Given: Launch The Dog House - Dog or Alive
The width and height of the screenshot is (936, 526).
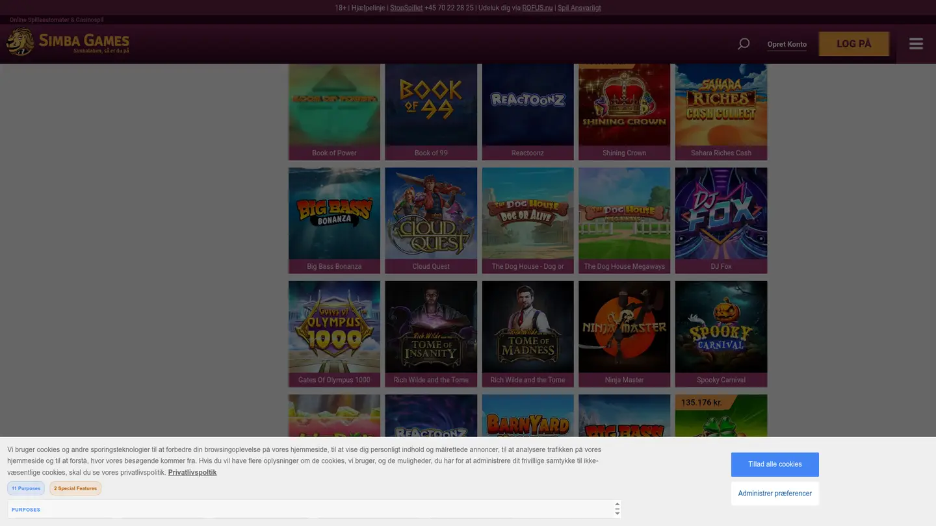Looking at the screenshot, I should click(x=528, y=220).
